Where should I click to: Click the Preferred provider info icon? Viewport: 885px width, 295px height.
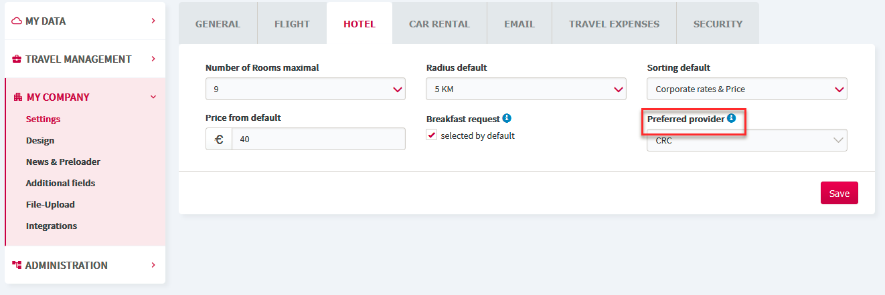[731, 118]
